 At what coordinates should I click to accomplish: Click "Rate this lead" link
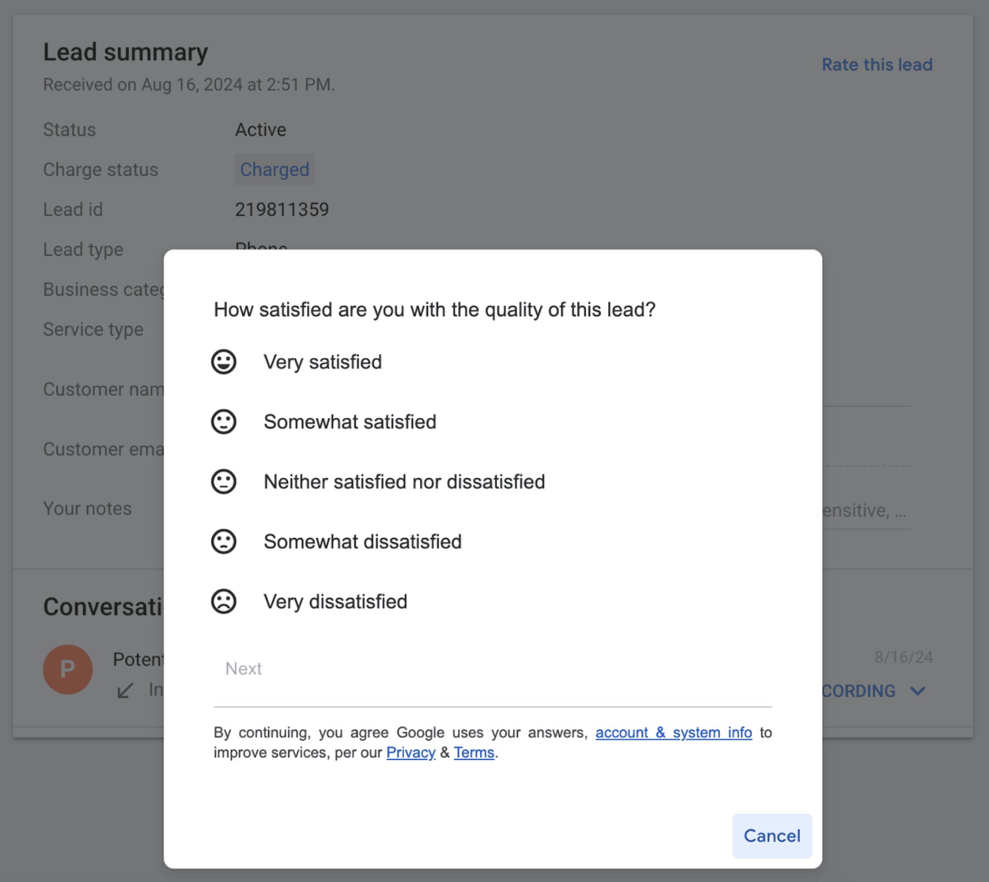pos(877,64)
